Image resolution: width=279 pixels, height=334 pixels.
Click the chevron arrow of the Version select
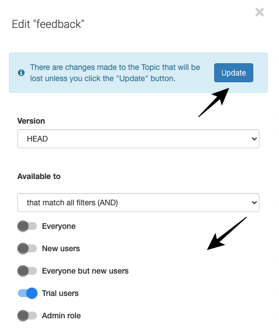pos(254,139)
